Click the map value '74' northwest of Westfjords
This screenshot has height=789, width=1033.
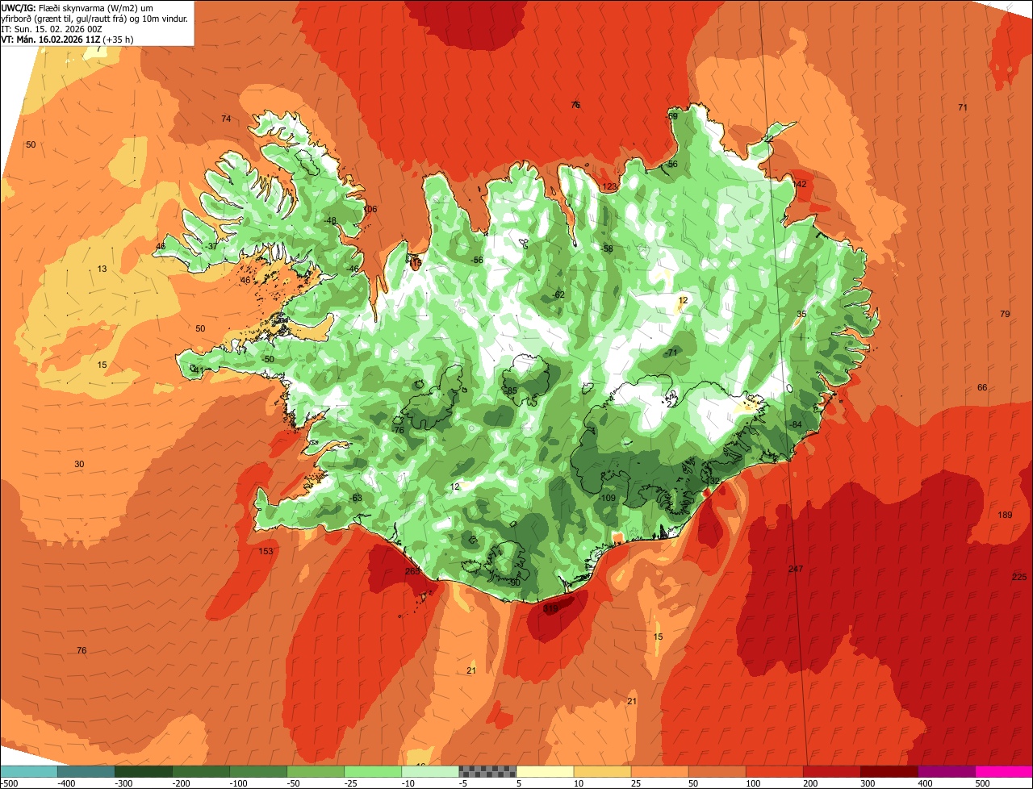[226, 119]
